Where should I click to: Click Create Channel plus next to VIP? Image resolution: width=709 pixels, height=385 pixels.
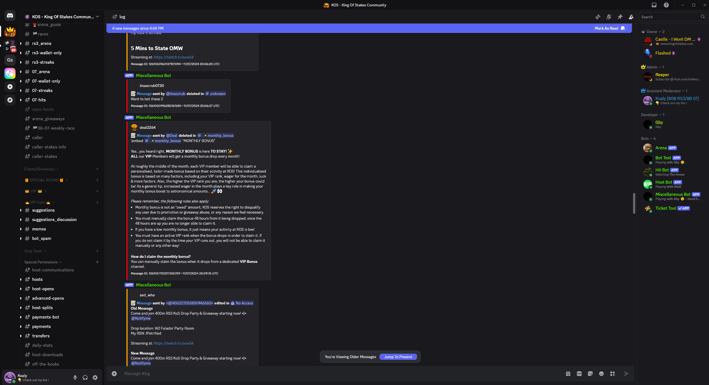(97, 191)
